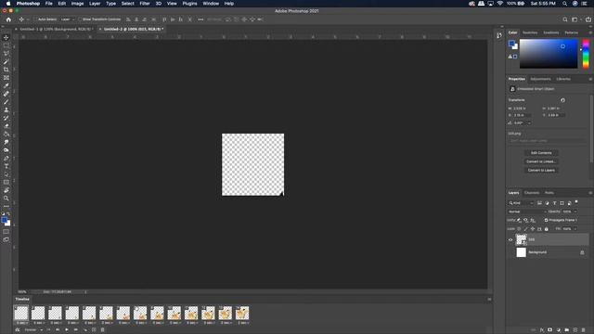Open the Layer menu
Screen dimensions: 594x334
(95, 4)
